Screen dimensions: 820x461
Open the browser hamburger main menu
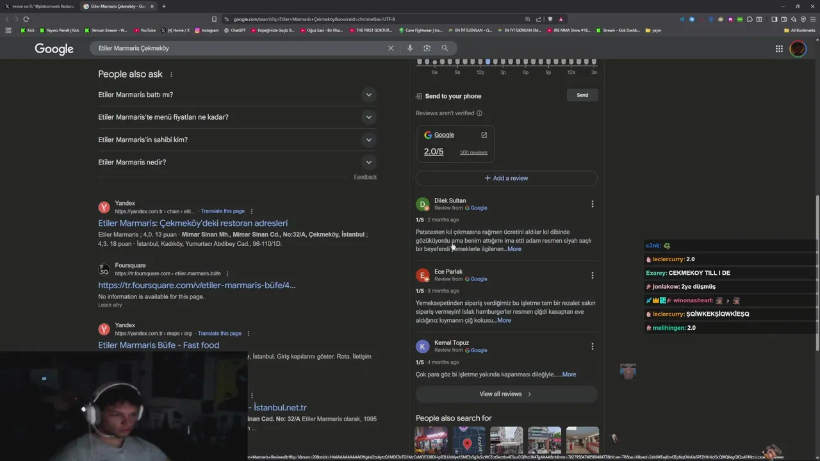(813, 19)
